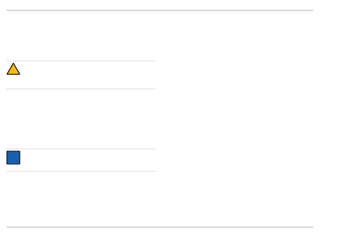
Task: Select the blank area beside blue square
Action: (88, 160)
